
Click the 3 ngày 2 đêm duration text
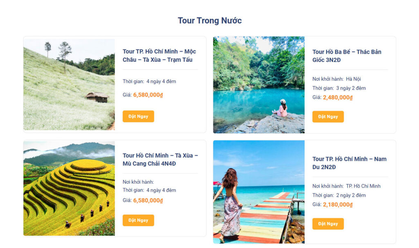pos(351,88)
